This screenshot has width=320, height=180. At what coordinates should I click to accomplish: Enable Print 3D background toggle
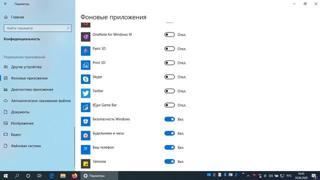169,63
